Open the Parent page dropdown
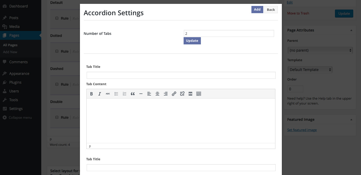361x175 pixels. (320, 50)
